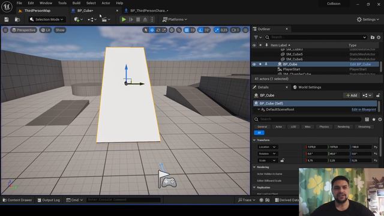The image size is (384, 216).
Task: Click the Stop simulation button
Action: (138, 19)
